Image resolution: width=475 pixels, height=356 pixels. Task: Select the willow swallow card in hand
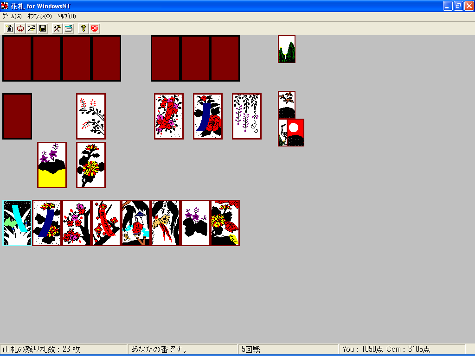pos(166,223)
